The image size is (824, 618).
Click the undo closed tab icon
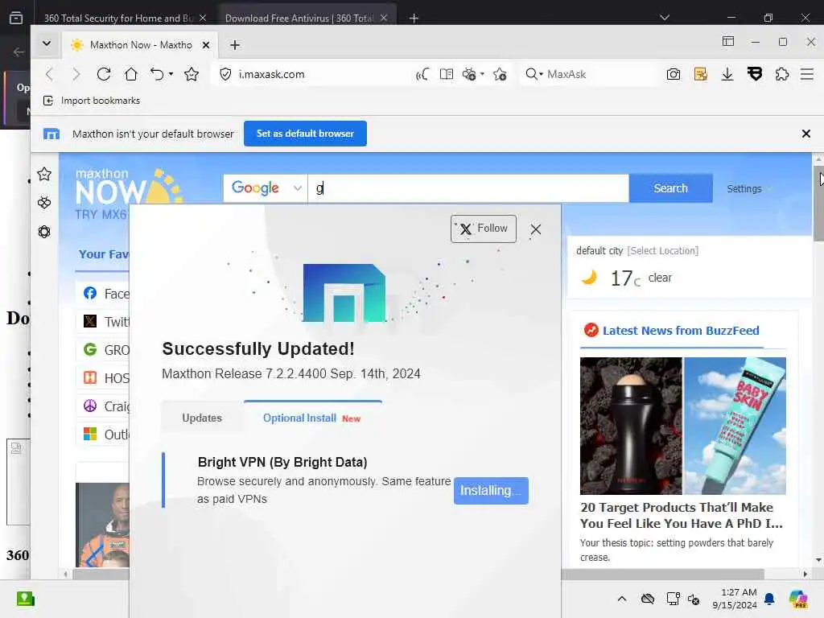click(x=157, y=74)
